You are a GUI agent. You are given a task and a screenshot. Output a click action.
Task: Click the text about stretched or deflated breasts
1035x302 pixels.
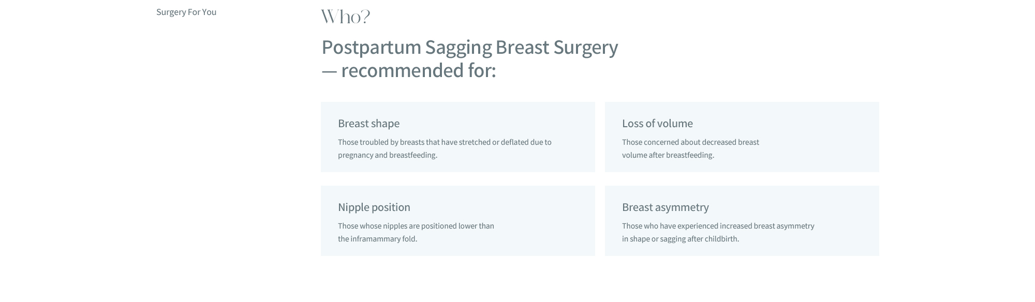point(445,142)
